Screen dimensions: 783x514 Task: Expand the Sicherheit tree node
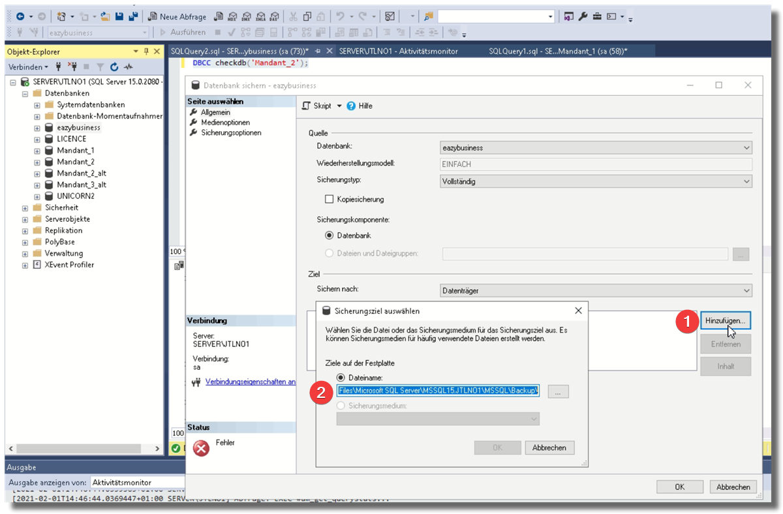[25, 208]
